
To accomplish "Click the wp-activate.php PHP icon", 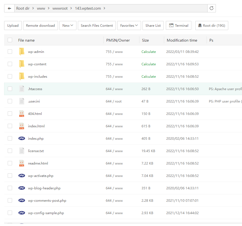I will click(22, 176).
